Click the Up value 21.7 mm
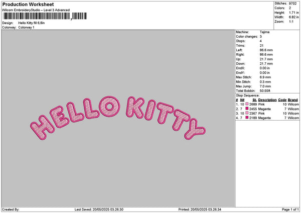Viewport: 301px width, 213px height. point(266,59)
